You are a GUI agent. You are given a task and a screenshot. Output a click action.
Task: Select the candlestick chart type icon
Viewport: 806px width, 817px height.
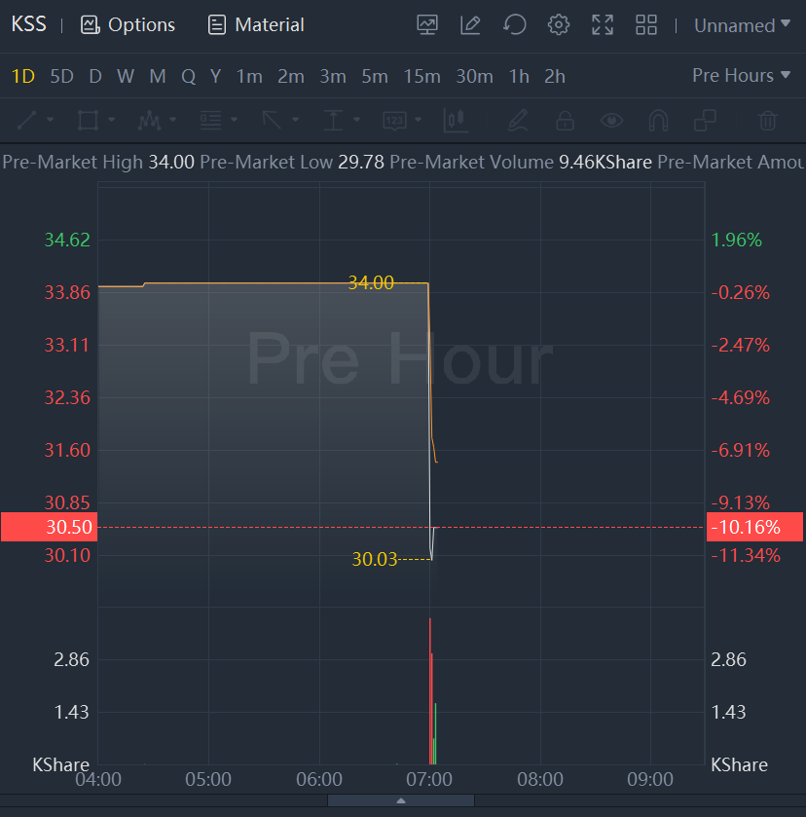point(456,121)
